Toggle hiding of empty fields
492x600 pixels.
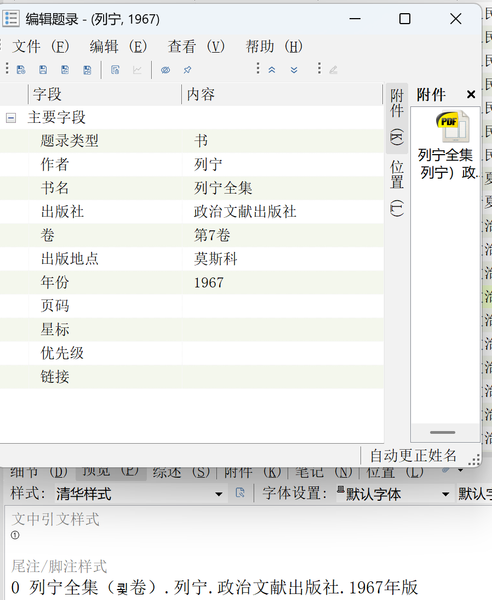click(x=165, y=70)
